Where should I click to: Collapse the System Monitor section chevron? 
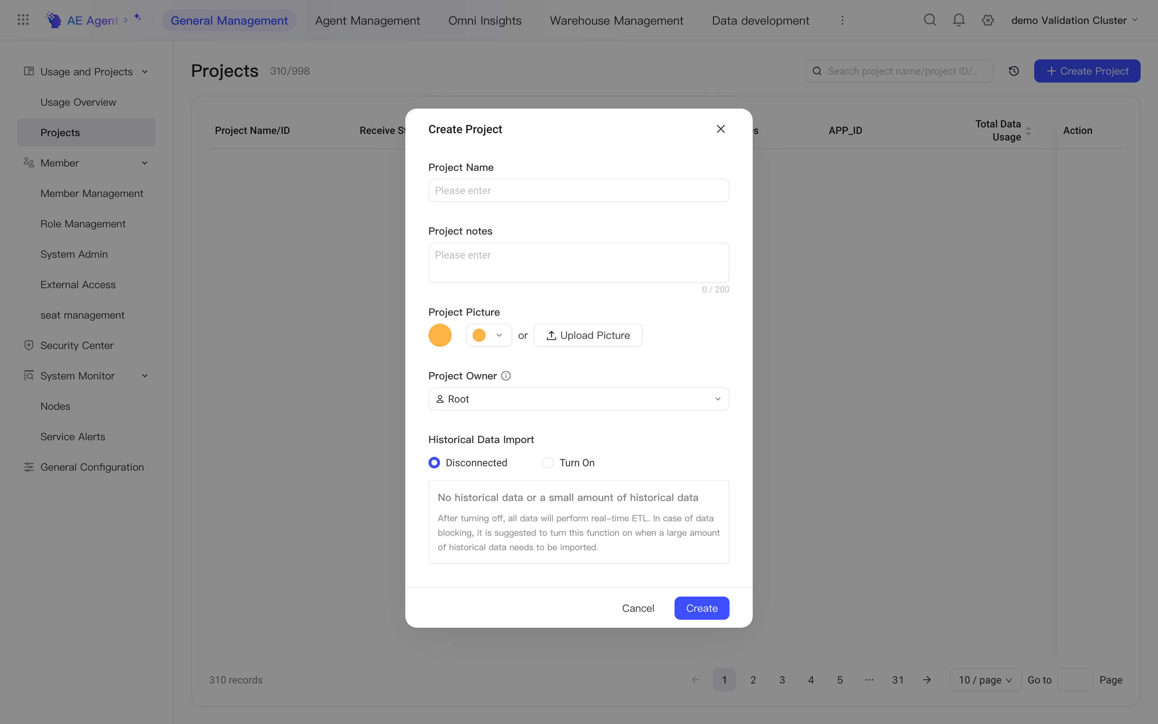coord(144,376)
